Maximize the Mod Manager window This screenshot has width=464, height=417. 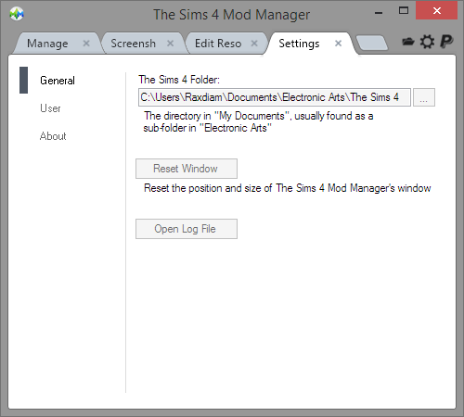(404, 11)
